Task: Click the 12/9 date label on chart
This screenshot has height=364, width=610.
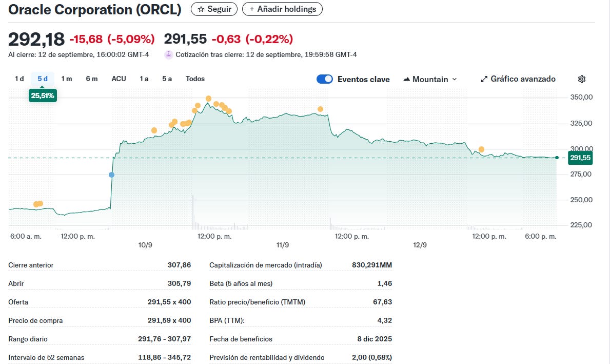Action: (x=420, y=245)
